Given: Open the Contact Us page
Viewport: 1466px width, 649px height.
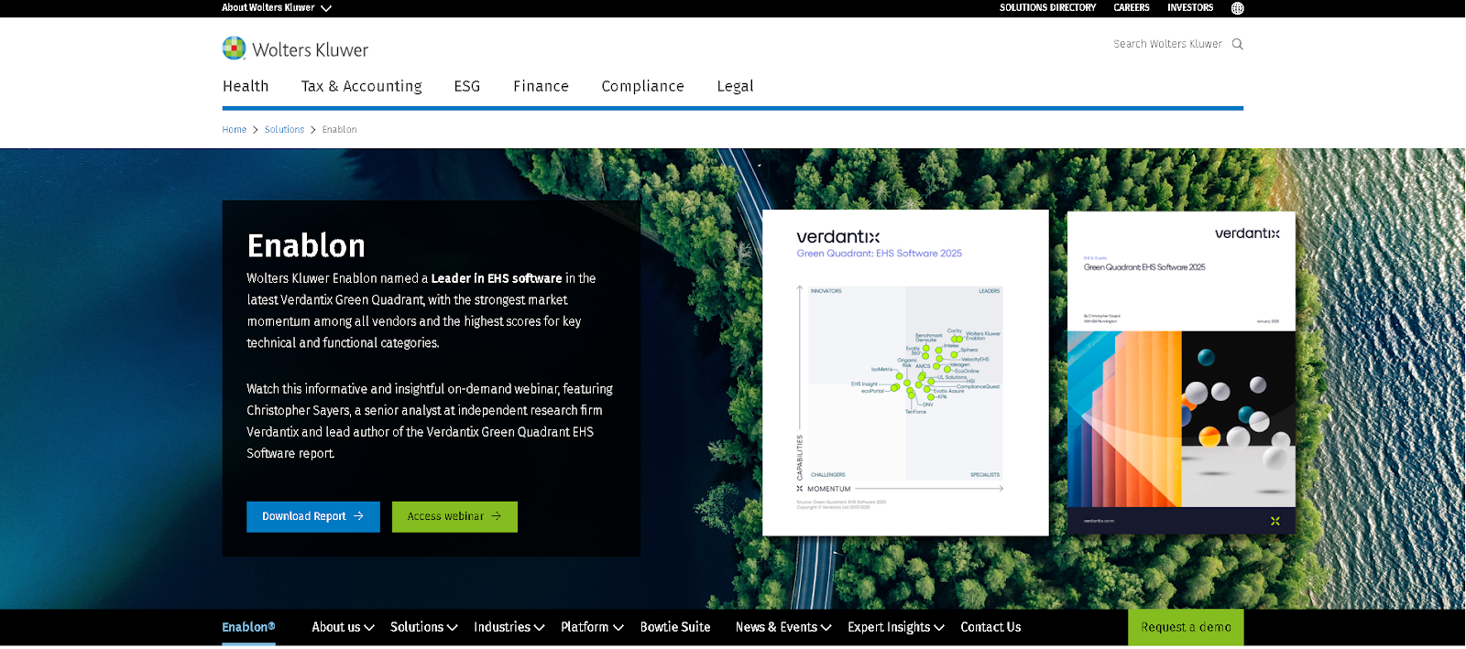Looking at the screenshot, I should 990,627.
